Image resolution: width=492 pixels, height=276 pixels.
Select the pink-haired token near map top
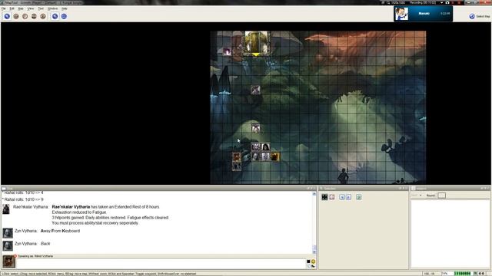coord(228,51)
